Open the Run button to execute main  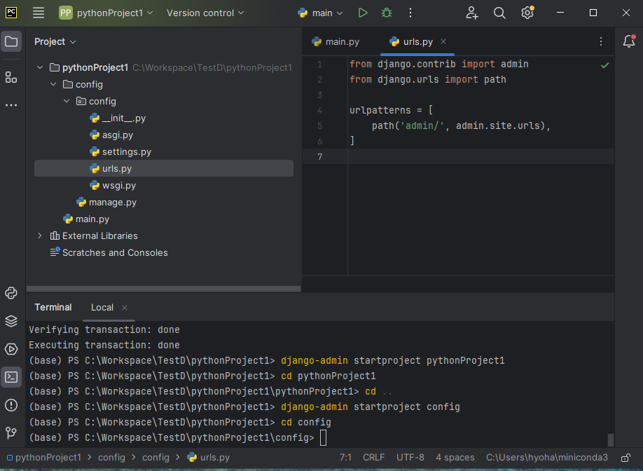click(x=364, y=13)
